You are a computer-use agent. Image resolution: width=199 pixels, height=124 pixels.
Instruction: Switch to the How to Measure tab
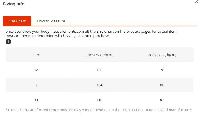click(51, 21)
